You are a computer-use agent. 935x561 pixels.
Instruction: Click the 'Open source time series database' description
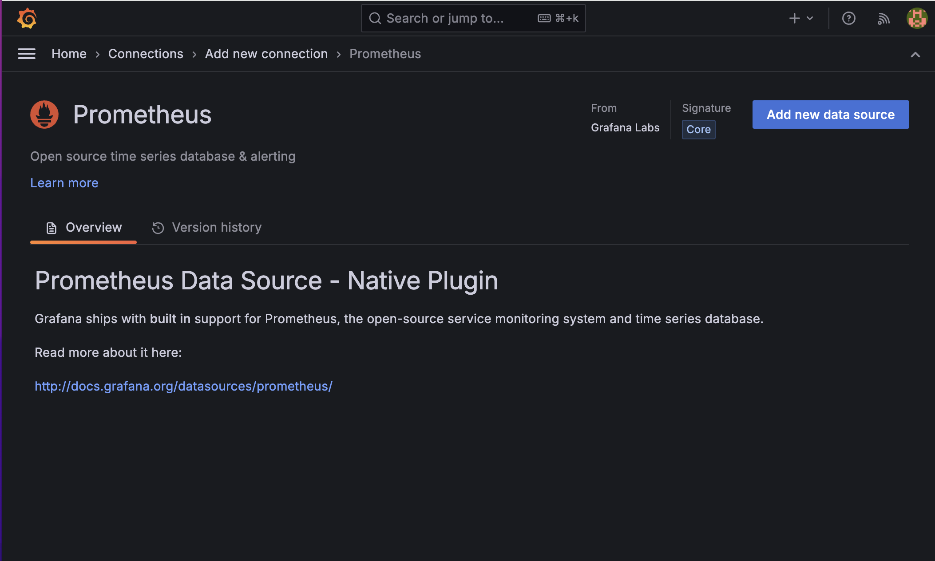163,156
